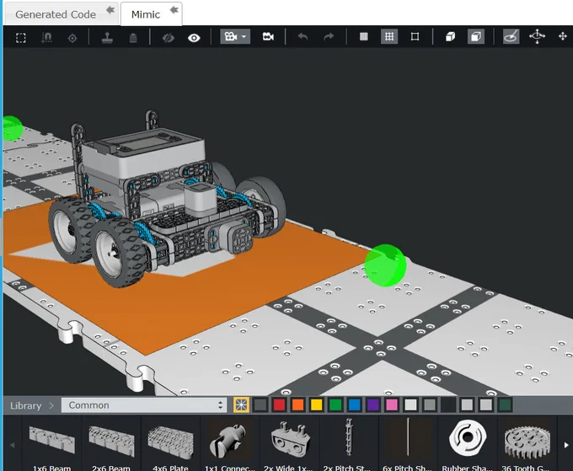Select the default color star swatch
The image size is (573, 471).
(241, 405)
